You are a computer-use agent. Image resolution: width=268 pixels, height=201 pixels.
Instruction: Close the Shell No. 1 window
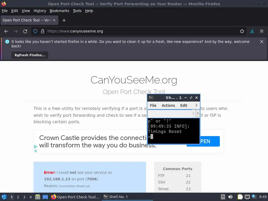197,98
